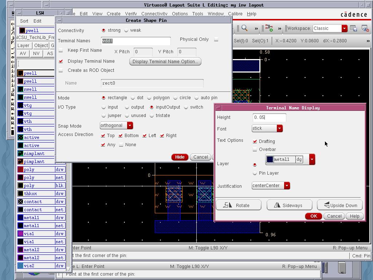Open the Calibre menu
Viewport: 373px width, 280px height.
[235, 14]
